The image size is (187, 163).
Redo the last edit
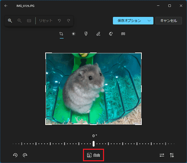coord(68,21)
